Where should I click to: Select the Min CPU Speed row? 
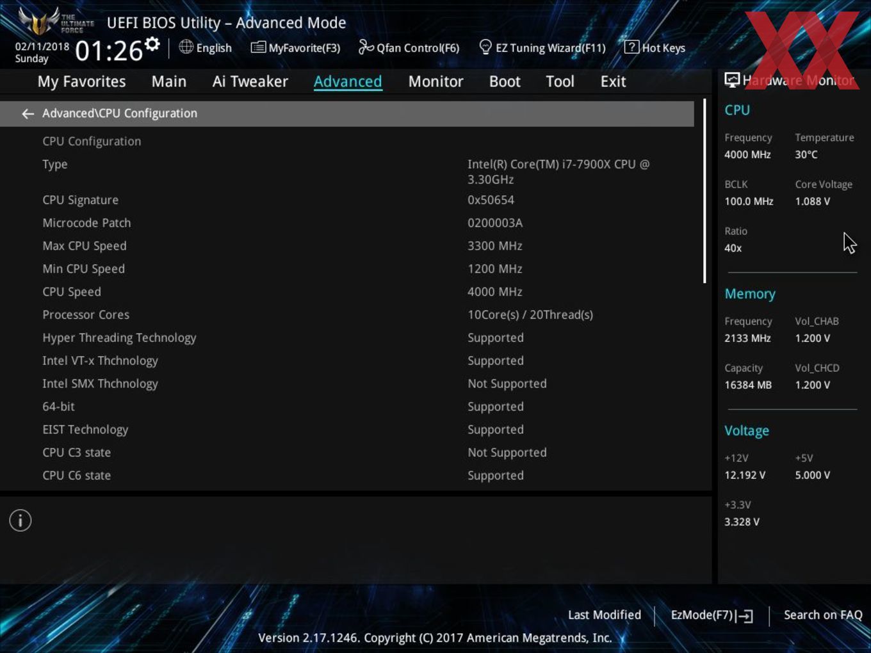pos(84,269)
